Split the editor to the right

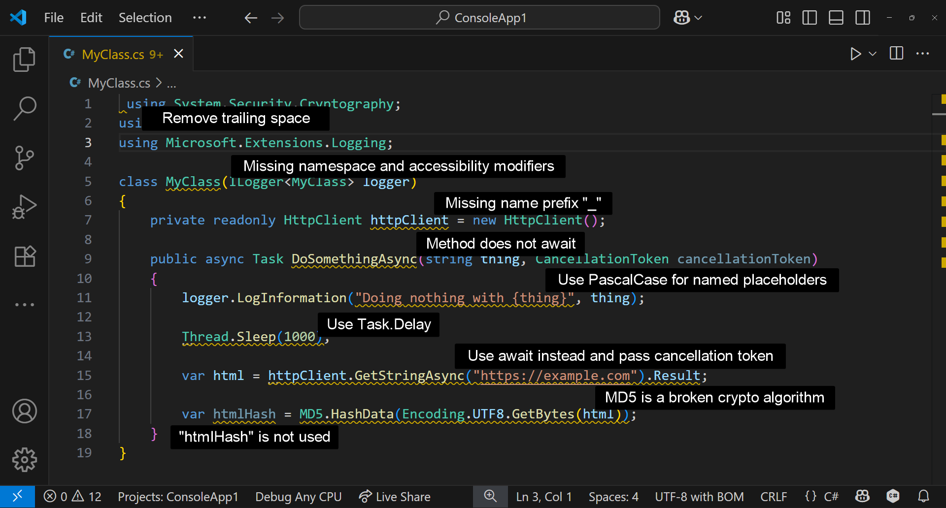point(896,53)
